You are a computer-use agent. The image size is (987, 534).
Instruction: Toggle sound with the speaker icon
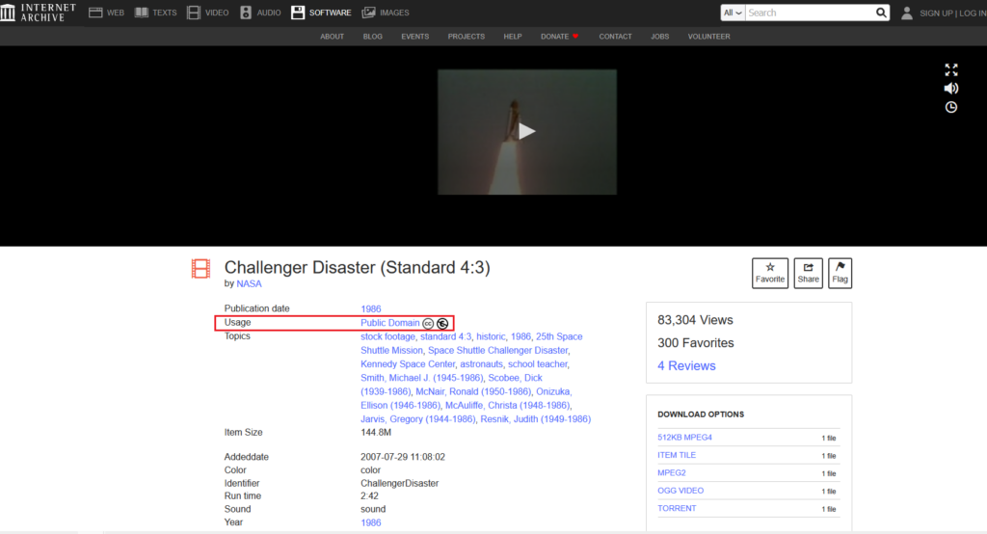pyautogui.click(x=951, y=88)
